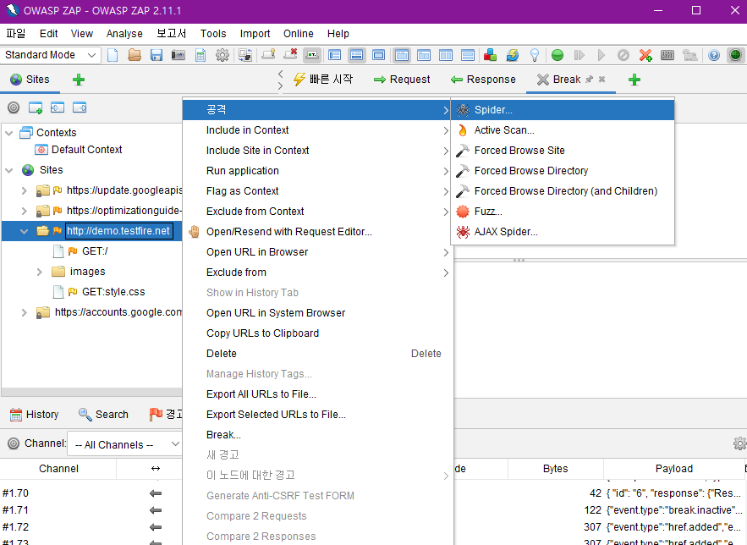Open the All Channels dropdown
This screenshot has height=545, width=747.
tap(124, 444)
